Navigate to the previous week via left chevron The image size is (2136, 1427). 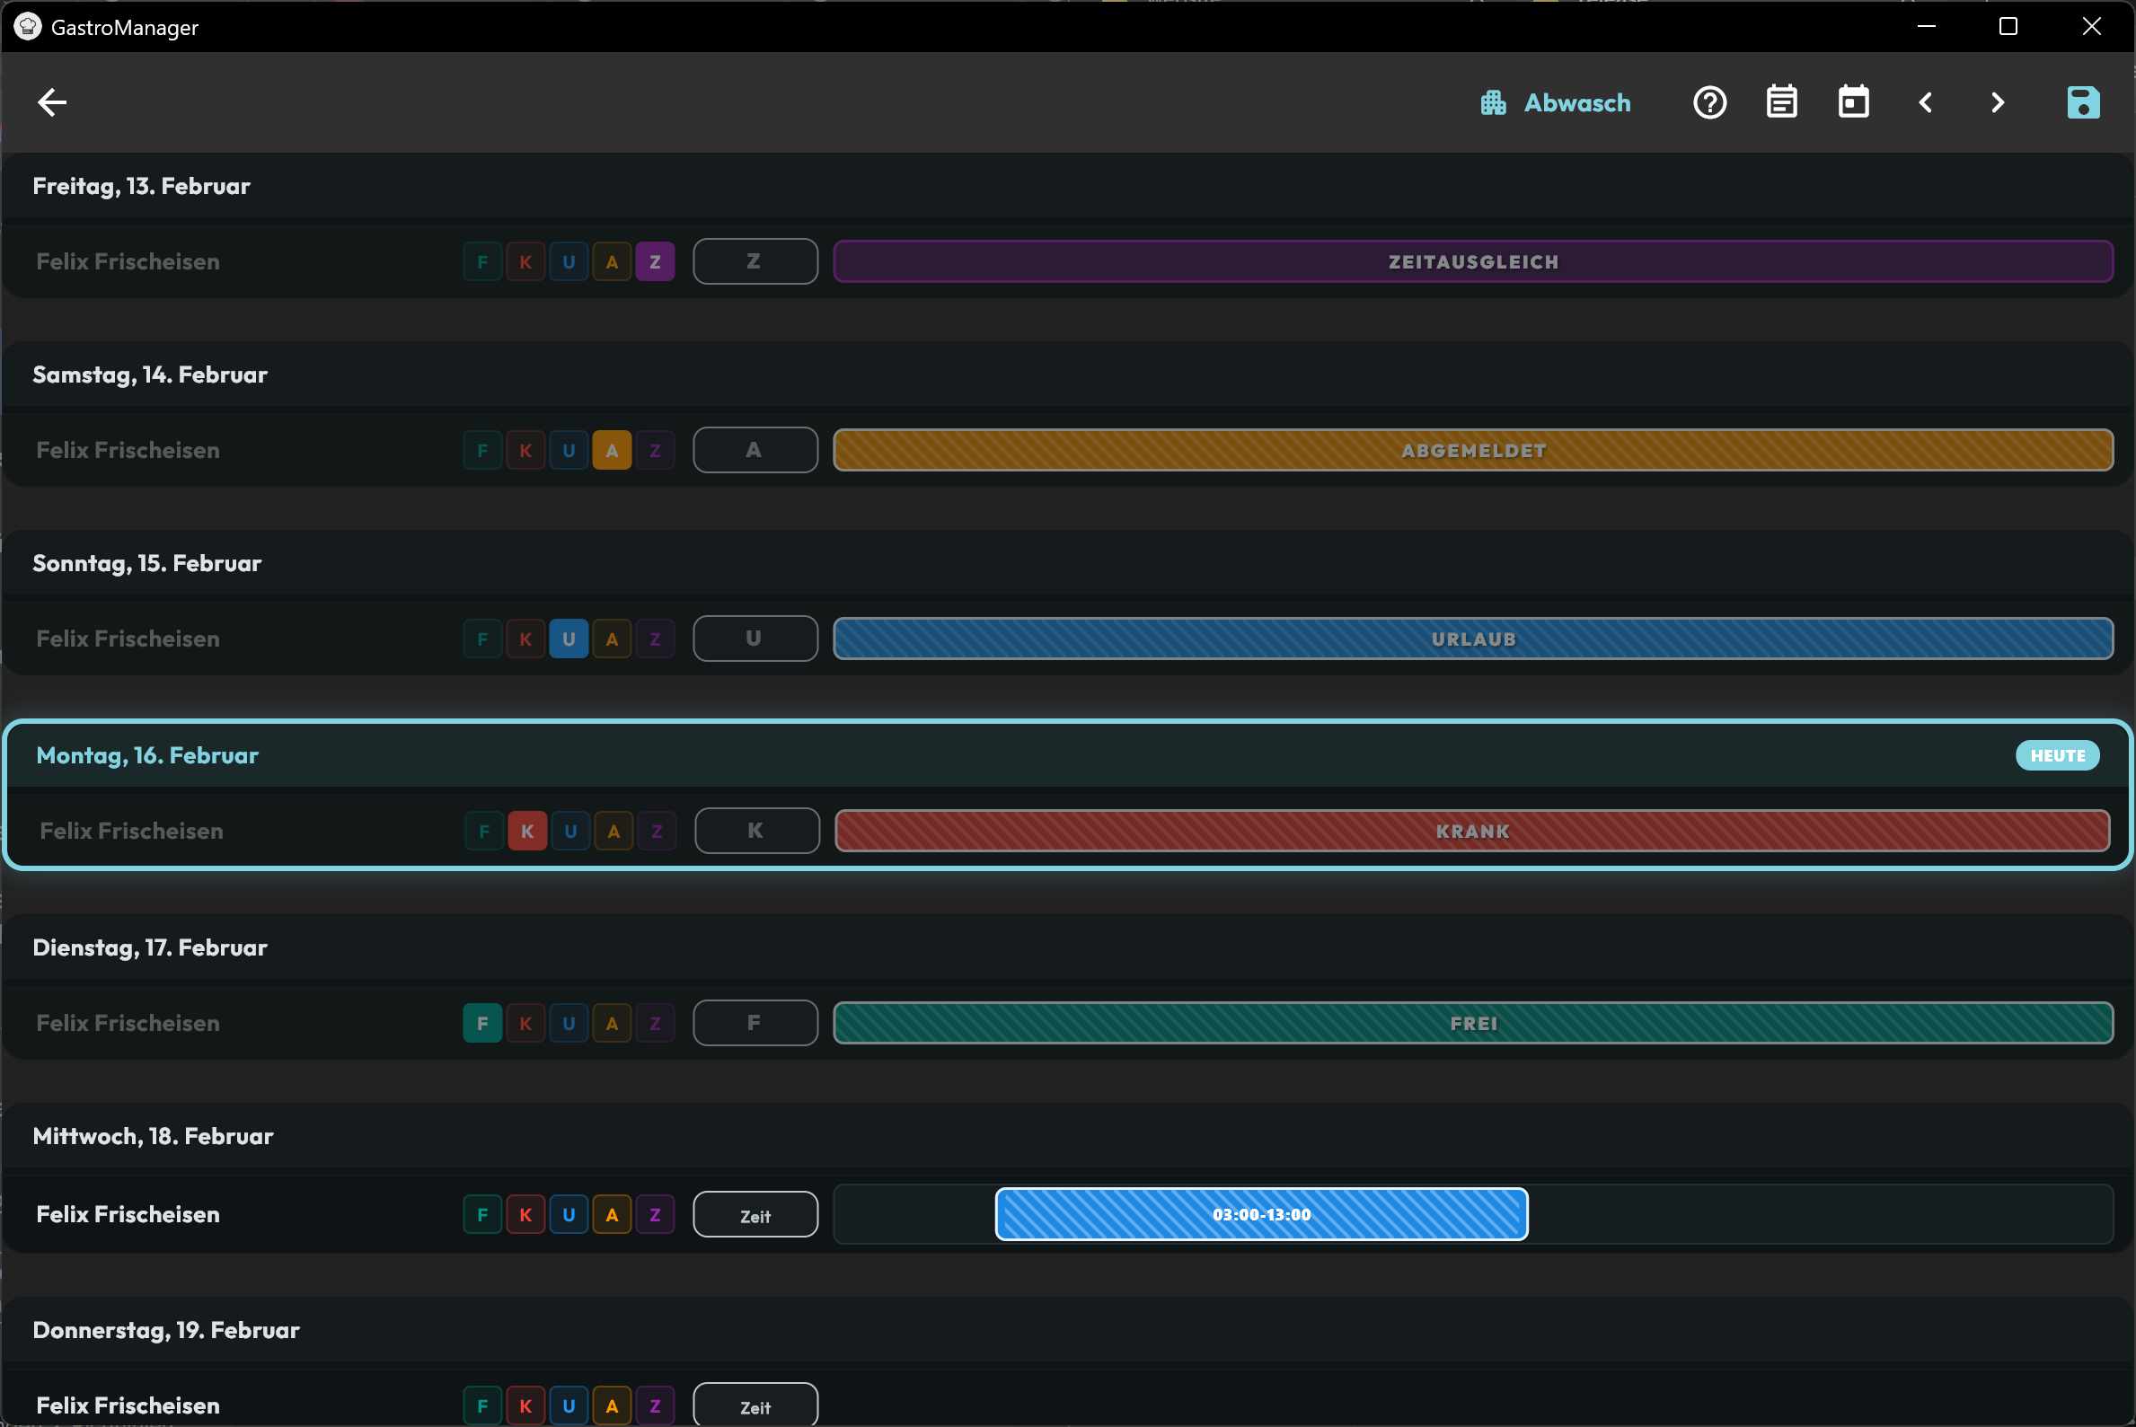click(1926, 101)
